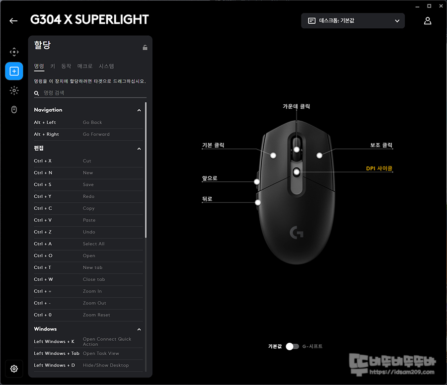Screen dimensions: 447x385
Task: Open the mouse device sidebar icon
Action: click(14, 109)
